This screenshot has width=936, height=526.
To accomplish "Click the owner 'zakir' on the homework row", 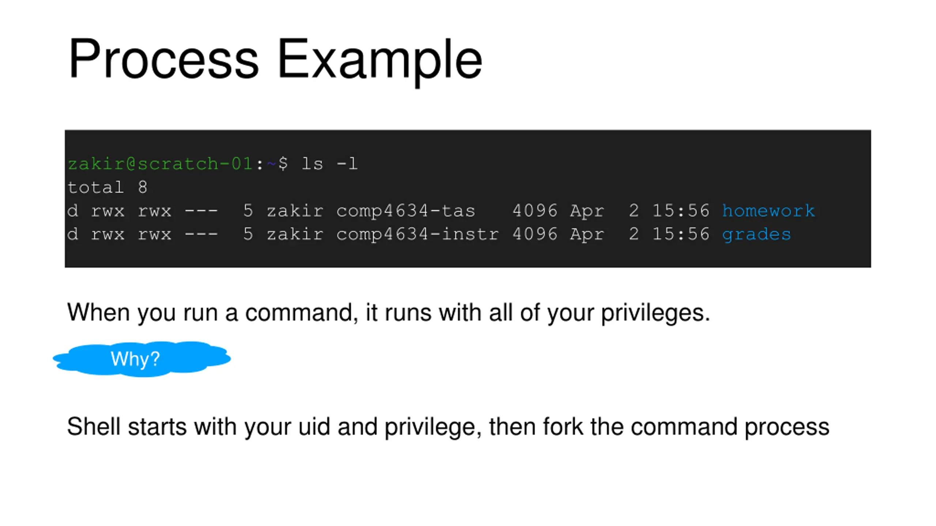I will [x=295, y=211].
